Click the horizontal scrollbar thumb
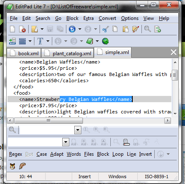The width and height of the screenshot is (185, 184). (49, 120)
